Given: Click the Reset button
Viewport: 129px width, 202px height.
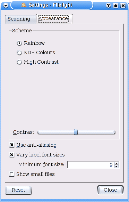Looking at the screenshot, I should click(x=18, y=190).
